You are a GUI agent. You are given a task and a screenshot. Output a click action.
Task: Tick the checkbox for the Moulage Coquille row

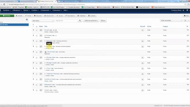click(37, 63)
